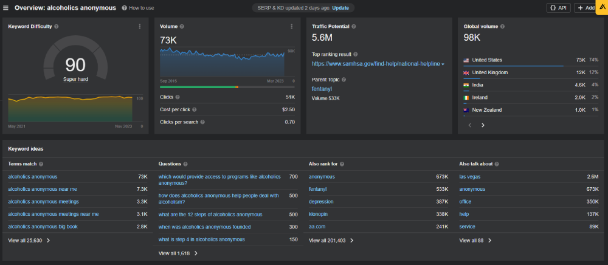Click Clicks per search info icon
The width and height of the screenshot is (608, 265).
[202, 122]
